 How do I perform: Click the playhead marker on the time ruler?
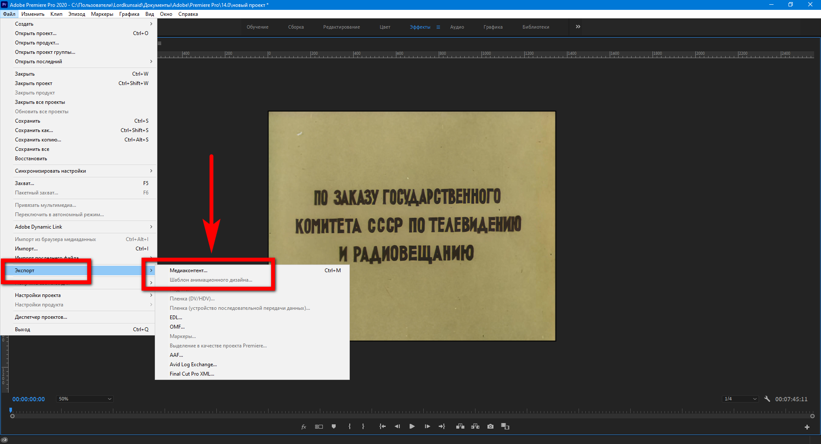(11, 410)
